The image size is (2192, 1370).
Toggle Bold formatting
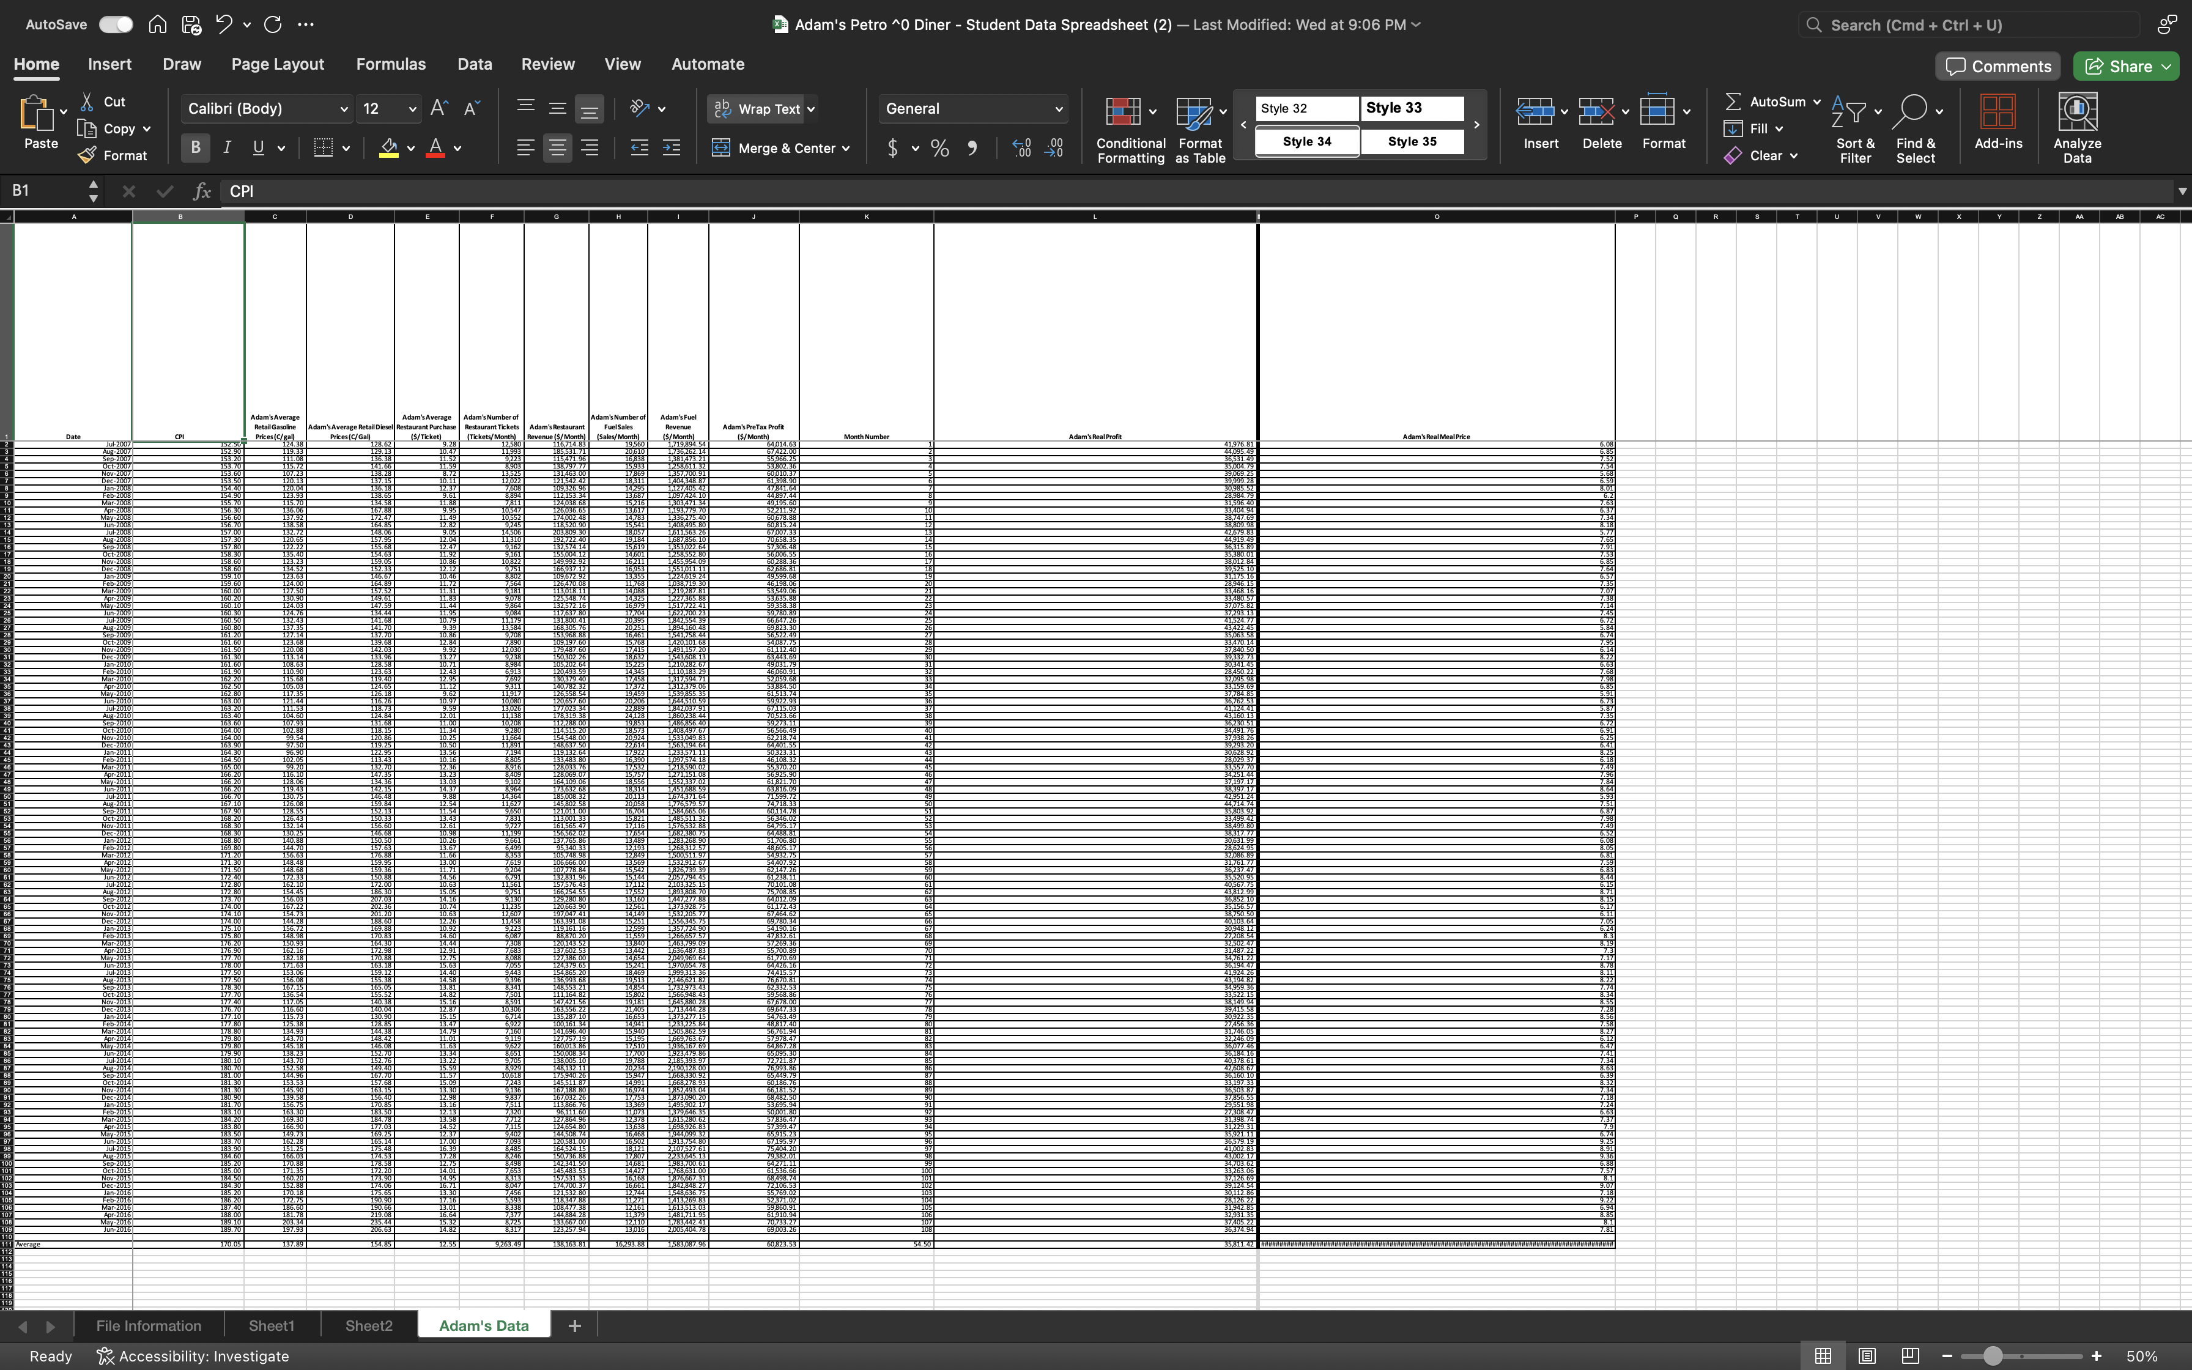pyautogui.click(x=194, y=147)
